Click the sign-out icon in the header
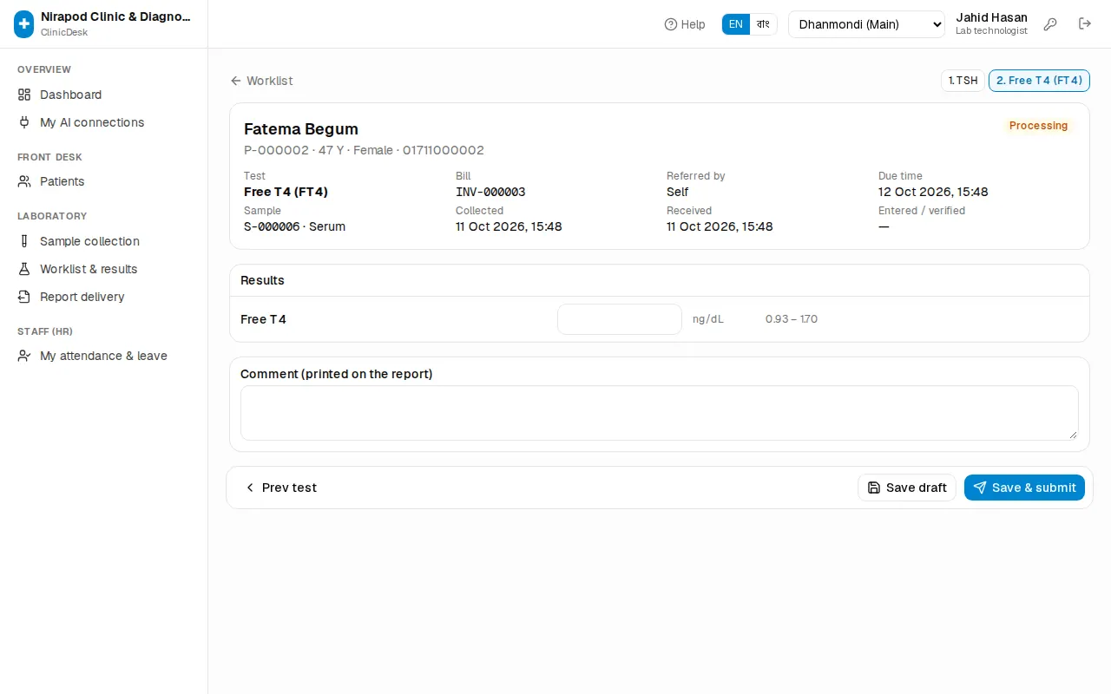 pos(1085,23)
